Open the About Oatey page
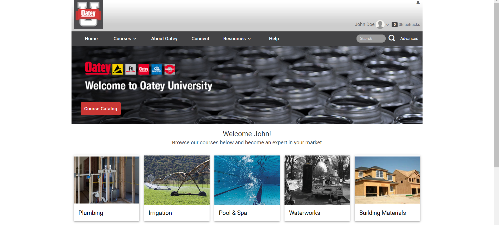 point(164,39)
